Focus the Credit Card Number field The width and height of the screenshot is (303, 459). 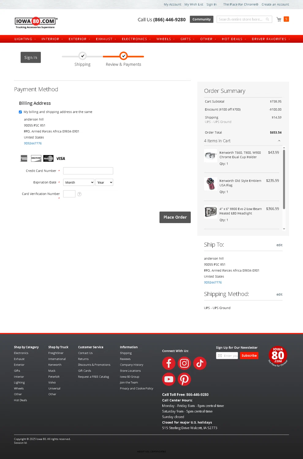tap(88, 171)
